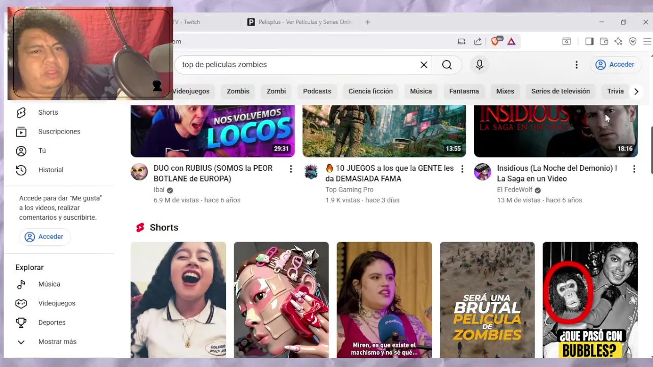Select the Videojuegos filter chip

click(x=191, y=91)
